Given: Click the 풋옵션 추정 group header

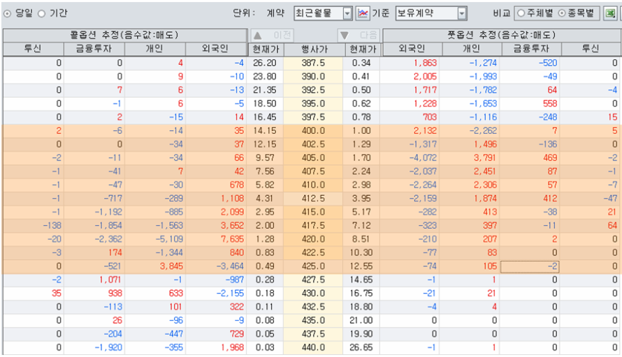Looking at the screenshot, I should tap(500, 35).
